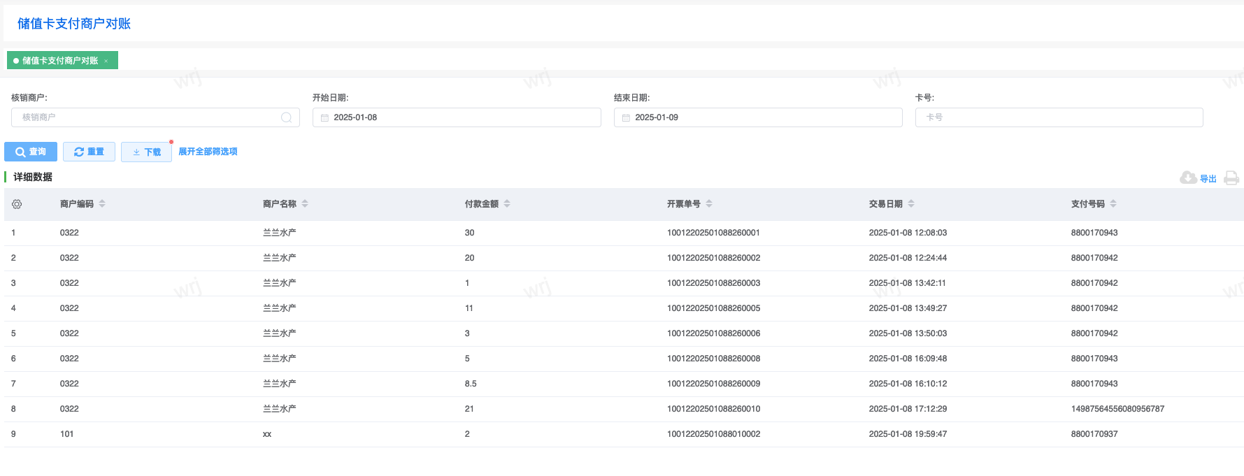The height and width of the screenshot is (476, 1244).
Task: Sort by 付款金额 column
Action: pos(507,203)
